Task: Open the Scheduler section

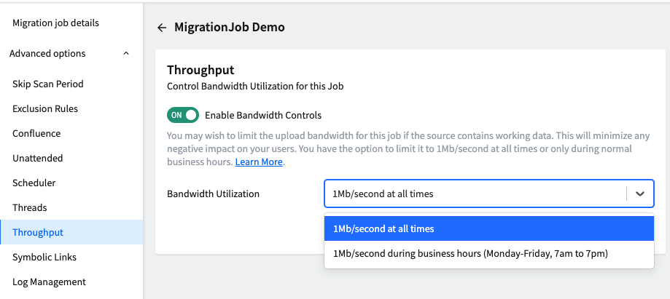Action: click(x=34, y=183)
